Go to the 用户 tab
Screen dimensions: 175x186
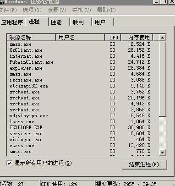coord(103,22)
